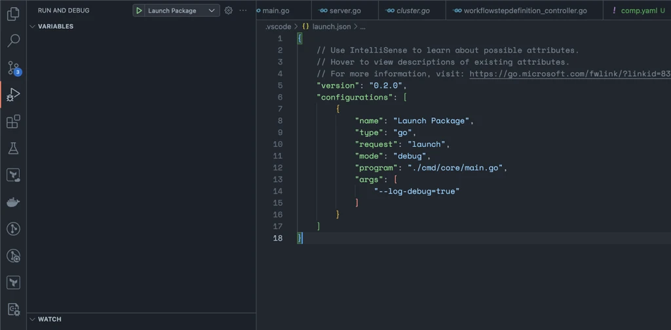Image resolution: width=671 pixels, height=330 pixels.
Task: Click the .vscode breadcrumb folder
Action: (278, 27)
